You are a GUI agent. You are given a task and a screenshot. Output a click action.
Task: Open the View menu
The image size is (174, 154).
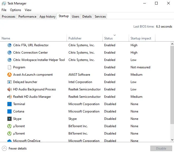coord(28,10)
